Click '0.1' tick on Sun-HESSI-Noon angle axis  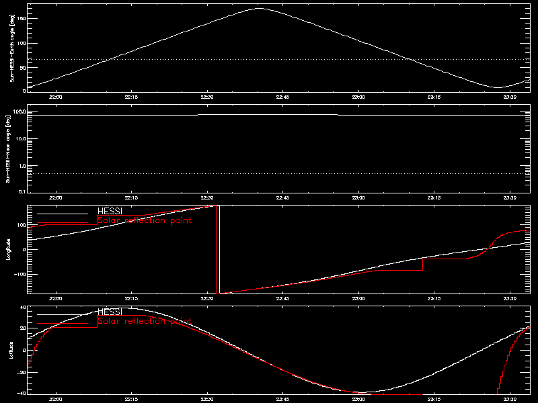pyautogui.click(x=22, y=191)
